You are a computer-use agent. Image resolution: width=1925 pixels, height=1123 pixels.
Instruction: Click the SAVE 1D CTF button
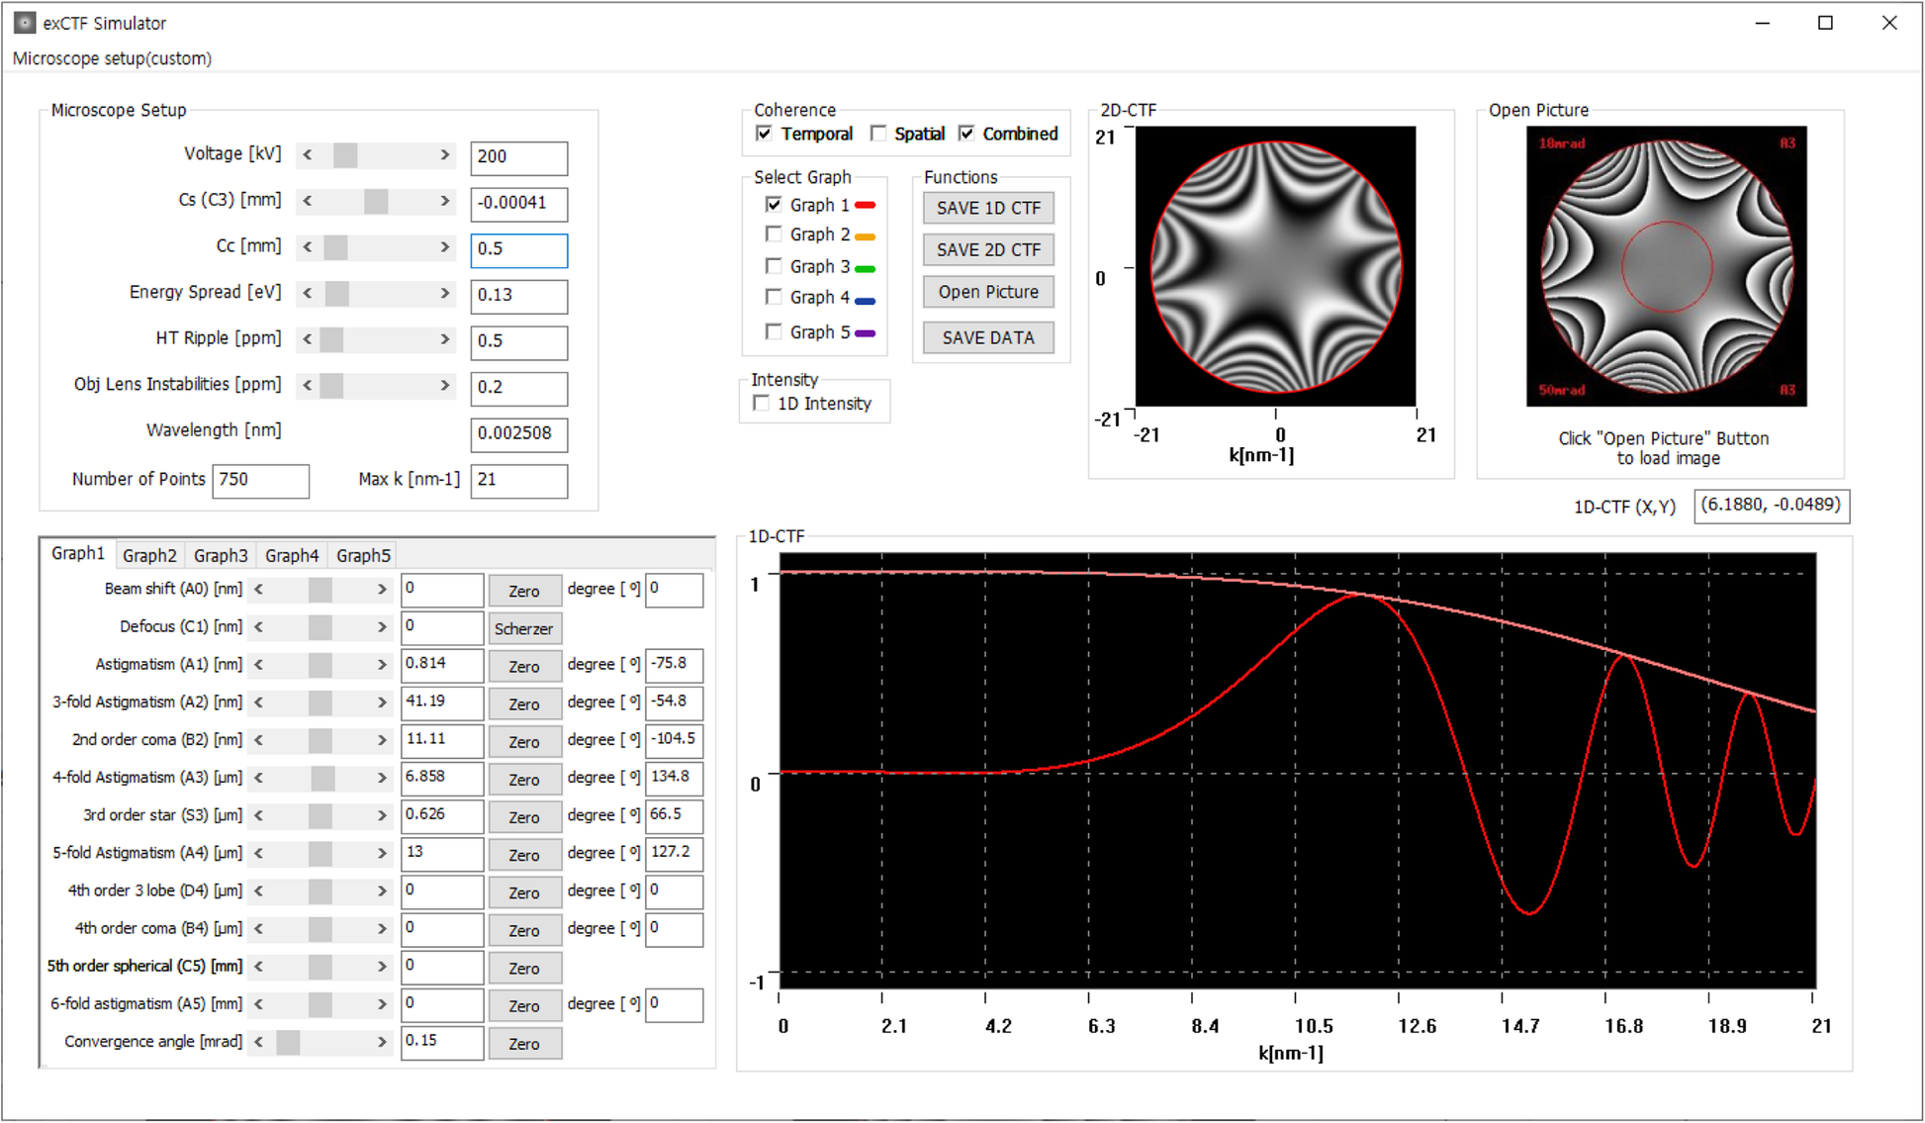pos(988,208)
